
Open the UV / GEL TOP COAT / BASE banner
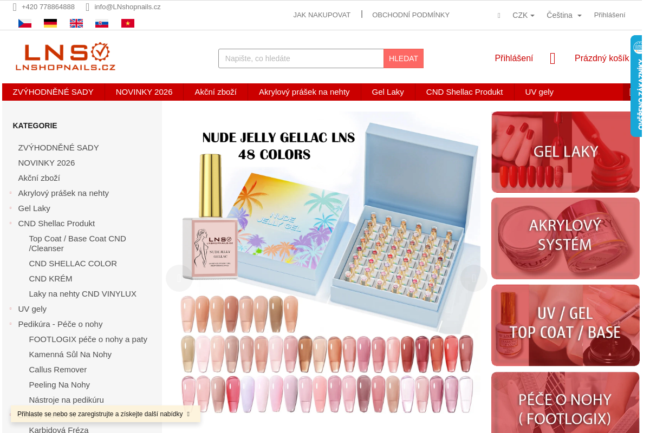[565, 325]
